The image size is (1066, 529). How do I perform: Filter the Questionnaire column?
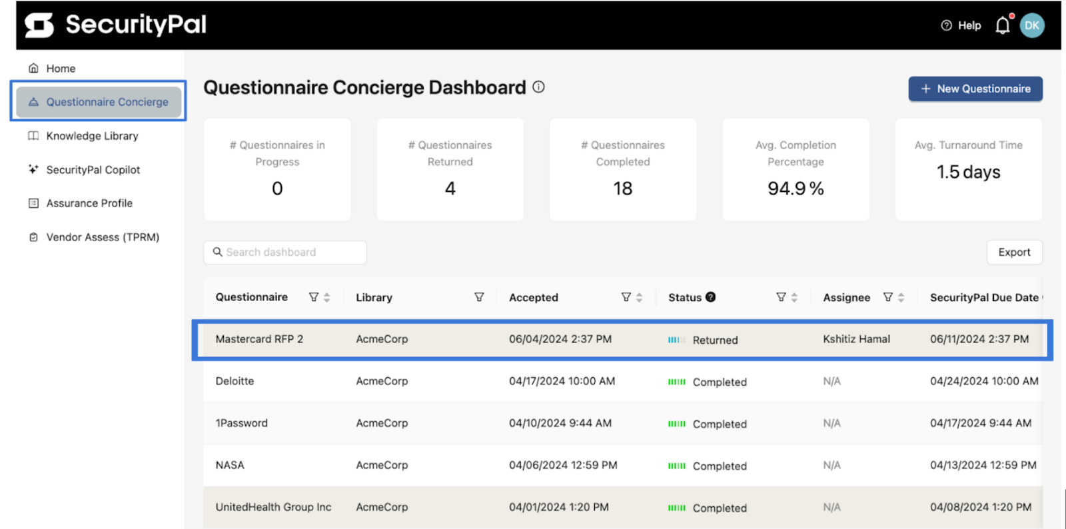pos(314,297)
